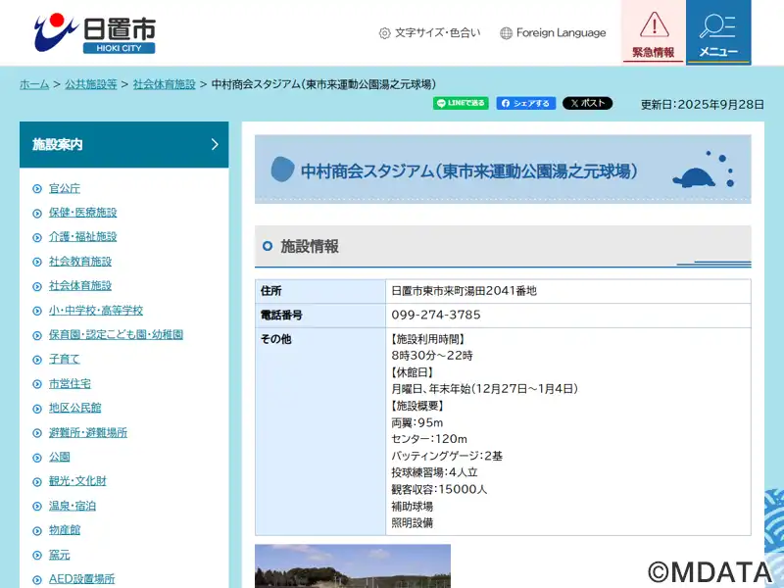Image resolution: width=784 pixels, height=588 pixels.
Task: Open 避難所・避難場所 sidebar link
Action: click(x=87, y=433)
